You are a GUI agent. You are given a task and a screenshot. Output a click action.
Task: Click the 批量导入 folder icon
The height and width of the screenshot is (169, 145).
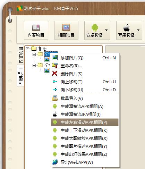(55, 98)
